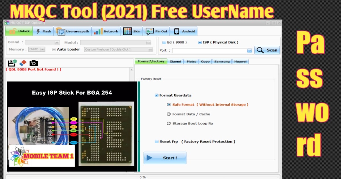Switch to the Xiaomi tab
Viewport: 341px width, 179px height.
pos(175,61)
